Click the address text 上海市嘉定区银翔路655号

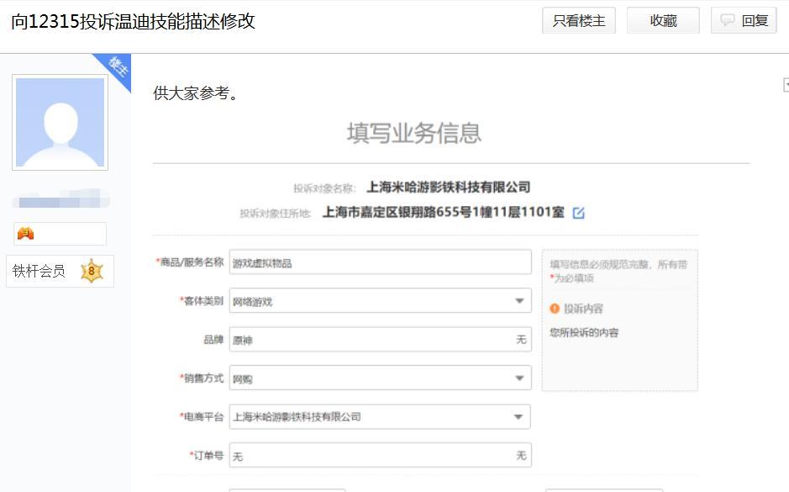397,212
